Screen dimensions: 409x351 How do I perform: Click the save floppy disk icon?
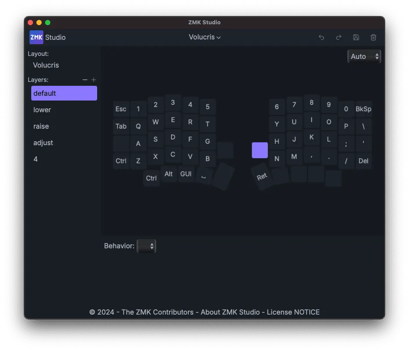tap(356, 38)
